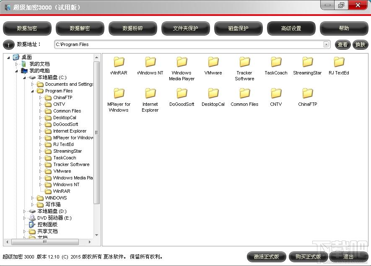Click the tree vertical scrollbar thumb
Image resolution: width=371 pixels, height=266 pixels.
point(96,133)
